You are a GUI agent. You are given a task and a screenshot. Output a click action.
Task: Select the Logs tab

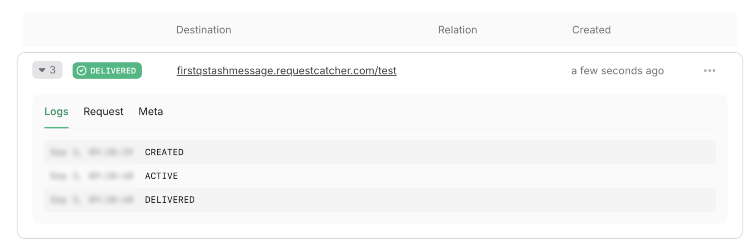click(x=56, y=112)
